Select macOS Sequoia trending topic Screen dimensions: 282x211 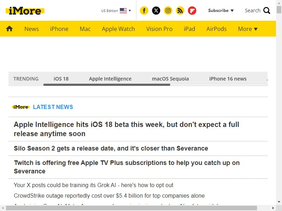tap(170, 79)
